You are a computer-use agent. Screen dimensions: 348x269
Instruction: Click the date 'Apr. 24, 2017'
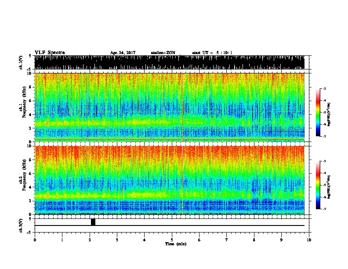pos(123,53)
